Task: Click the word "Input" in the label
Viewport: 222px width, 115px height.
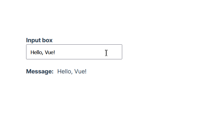Action: coord(33,40)
